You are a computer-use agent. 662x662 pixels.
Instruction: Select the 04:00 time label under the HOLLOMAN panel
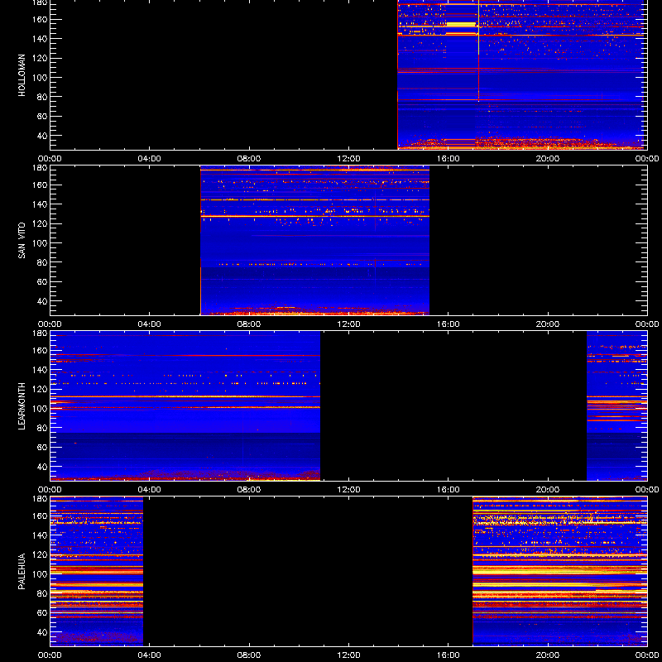coord(150,159)
